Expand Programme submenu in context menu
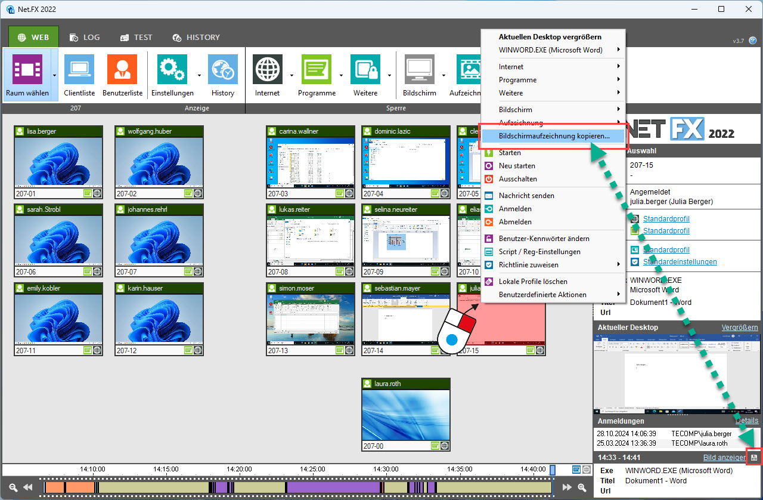The height and width of the screenshot is (500, 763). pyautogui.click(x=619, y=80)
